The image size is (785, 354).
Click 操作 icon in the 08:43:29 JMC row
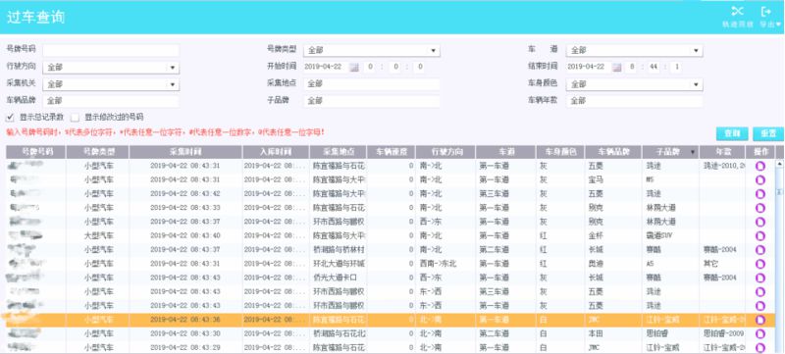(759, 347)
